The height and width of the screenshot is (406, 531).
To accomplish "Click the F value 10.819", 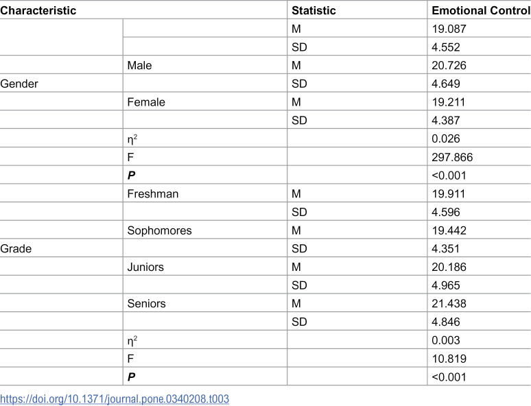I will (449, 358).
